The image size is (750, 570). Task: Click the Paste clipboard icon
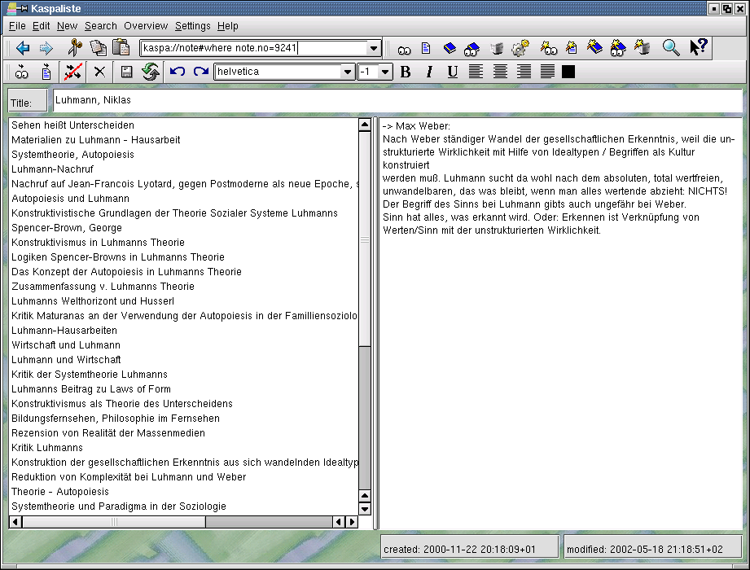coord(121,47)
